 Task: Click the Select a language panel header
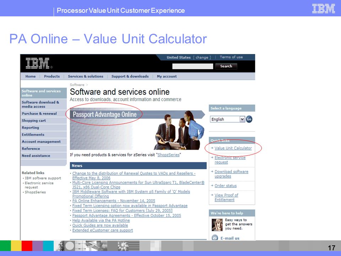[x=232, y=108]
